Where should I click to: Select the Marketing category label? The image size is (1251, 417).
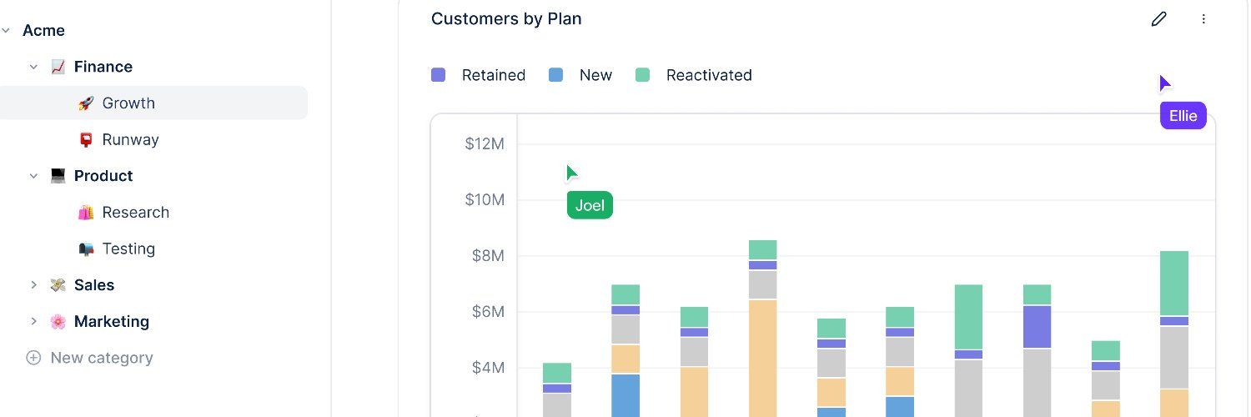[x=112, y=322]
